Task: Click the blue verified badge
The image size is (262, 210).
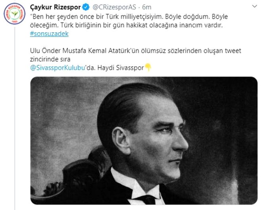Action: (86, 8)
